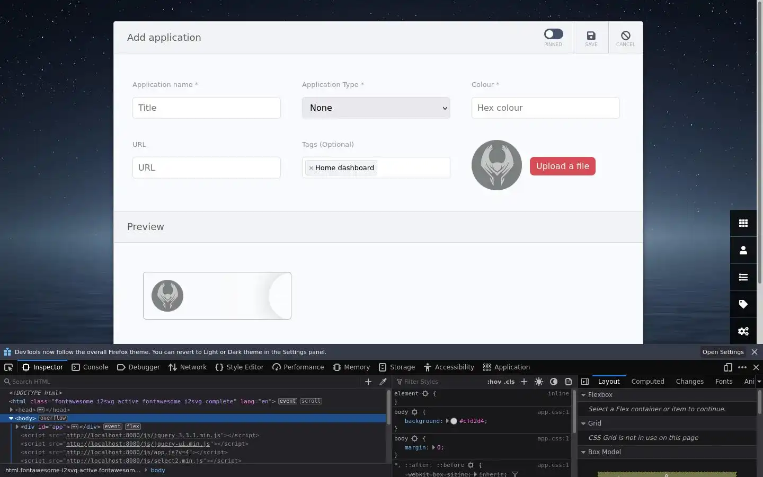Switch to the Accessibility tab
The image size is (763, 477).
click(449, 367)
